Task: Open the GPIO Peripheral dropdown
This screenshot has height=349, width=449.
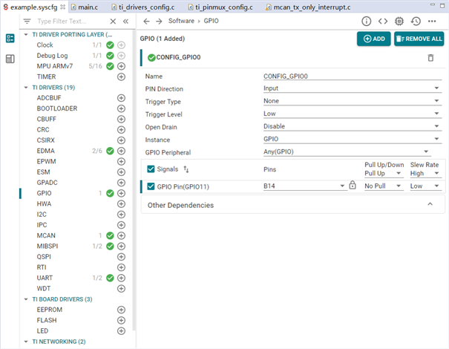Action: (347, 151)
